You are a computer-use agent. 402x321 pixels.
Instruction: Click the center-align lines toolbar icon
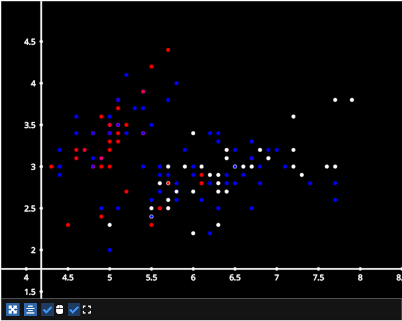click(x=30, y=310)
